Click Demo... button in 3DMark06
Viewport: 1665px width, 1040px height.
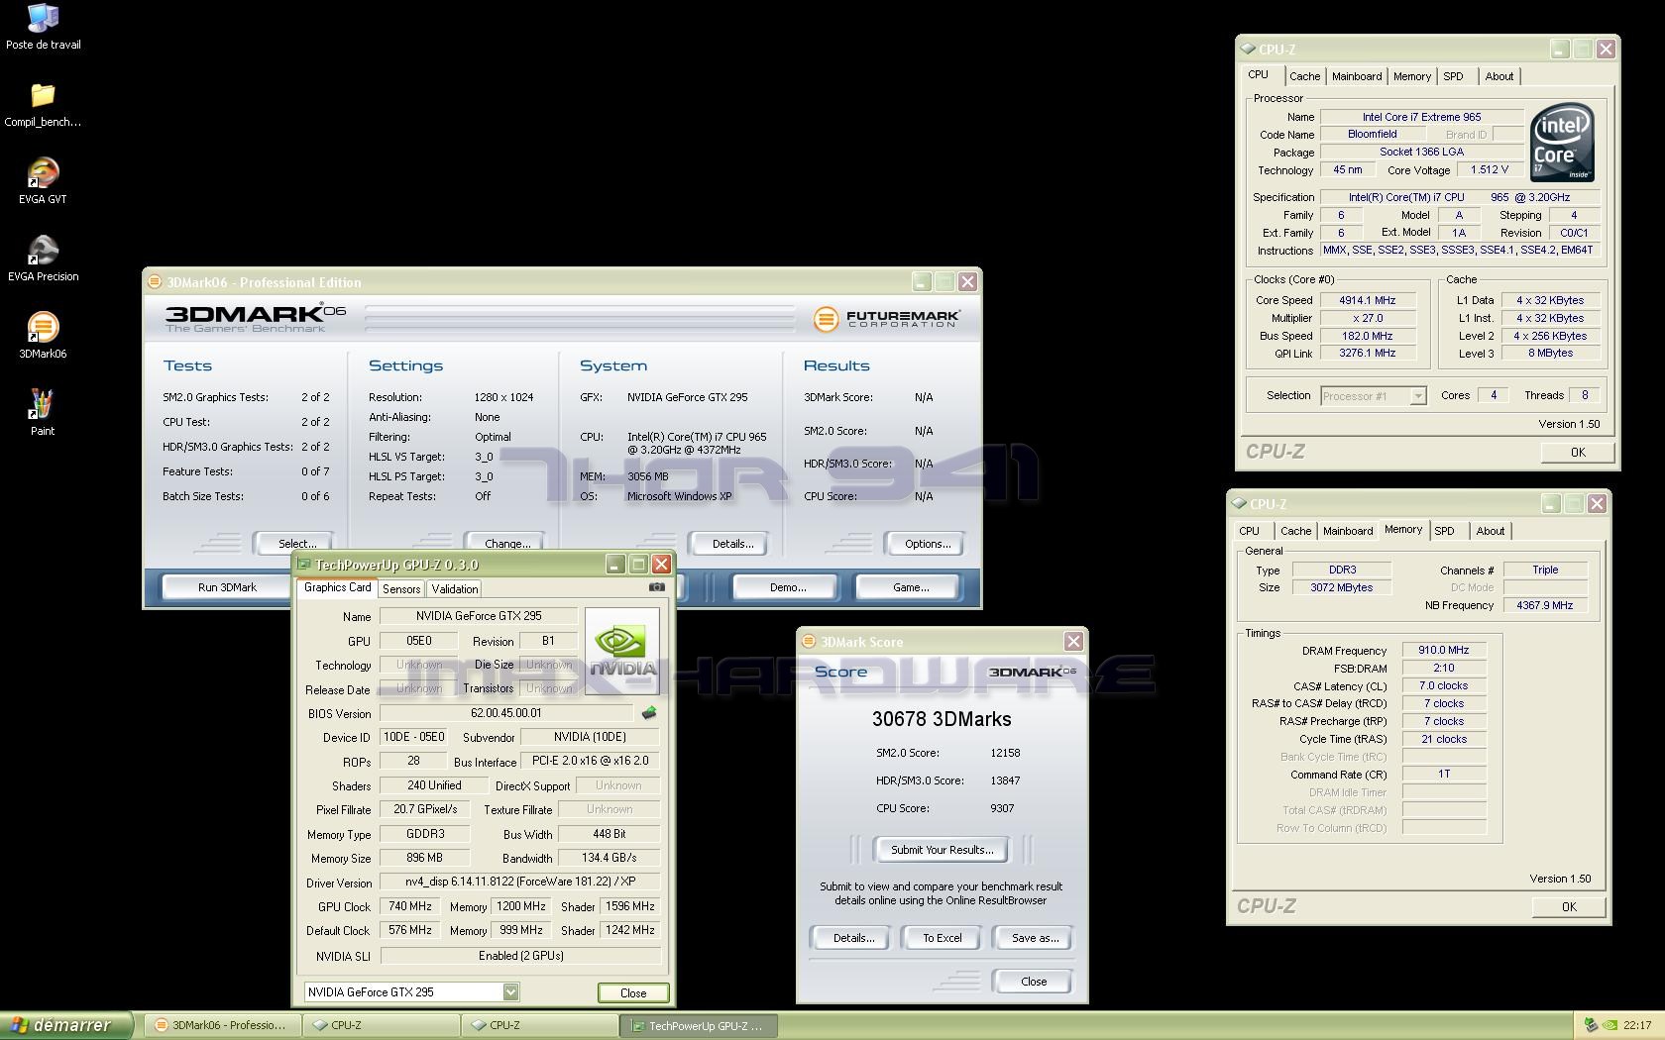[x=788, y=587]
